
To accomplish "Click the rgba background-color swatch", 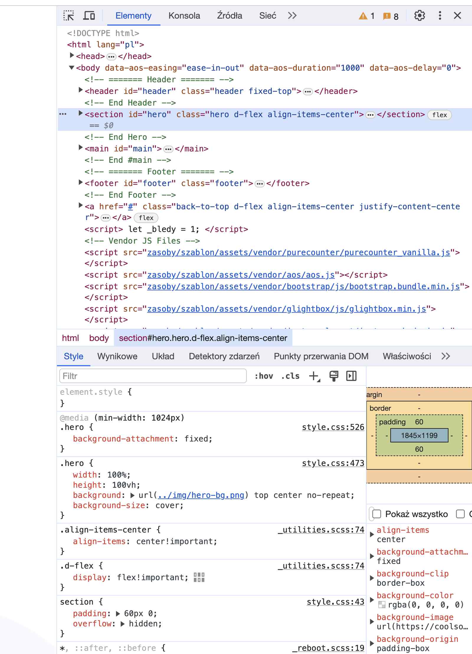I will pyautogui.click(x=382, y=605).
